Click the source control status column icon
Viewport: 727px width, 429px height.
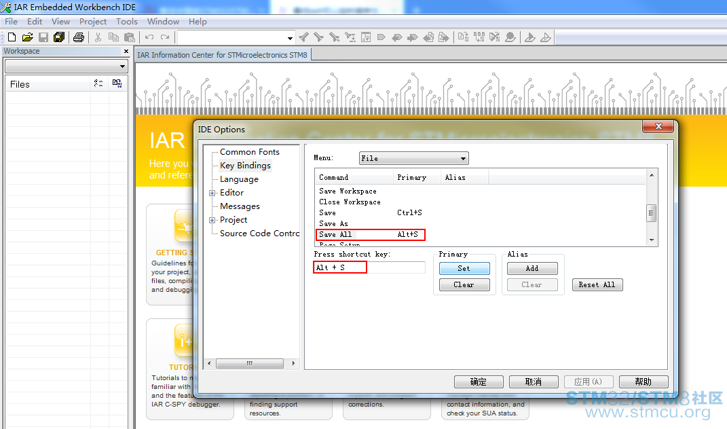tap(98, 83)
